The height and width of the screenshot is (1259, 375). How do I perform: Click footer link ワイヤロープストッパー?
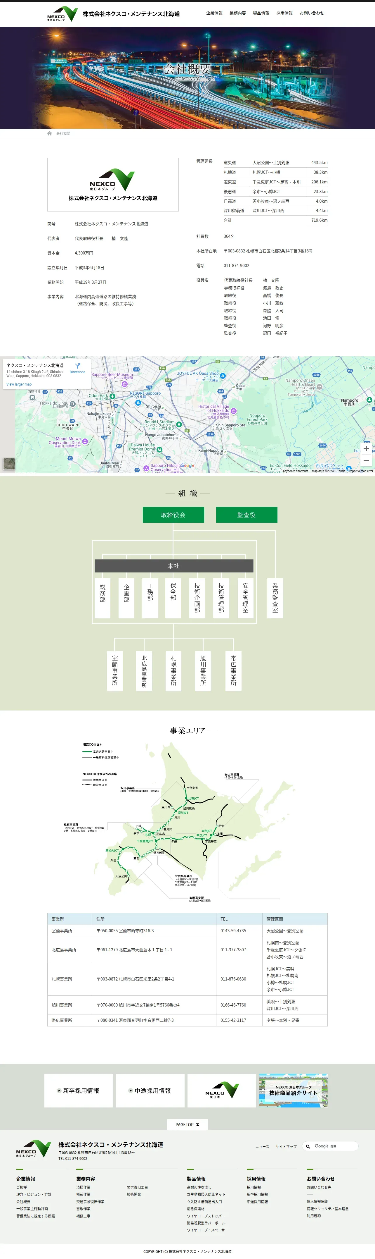point(206,1215)
